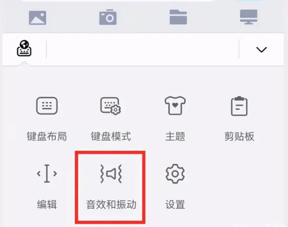Image resolution: width=288 pixels, height=227 pixels.
Task: Open the 剪贴板 clipboard icon
Action: (239, 106)
